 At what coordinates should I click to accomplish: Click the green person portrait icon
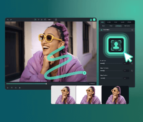(x=91, y=20)
